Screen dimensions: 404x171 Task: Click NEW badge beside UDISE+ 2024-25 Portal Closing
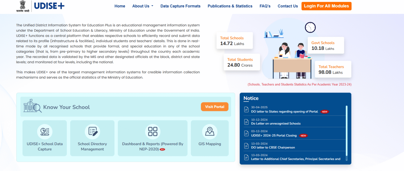coord(304,136)
